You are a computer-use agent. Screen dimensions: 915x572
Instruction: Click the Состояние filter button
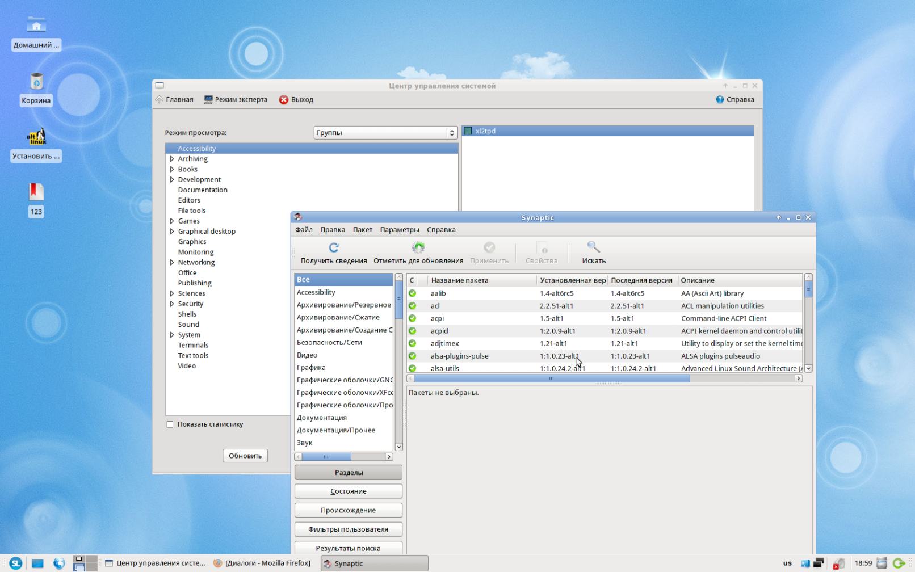click(x=349, y=491)
